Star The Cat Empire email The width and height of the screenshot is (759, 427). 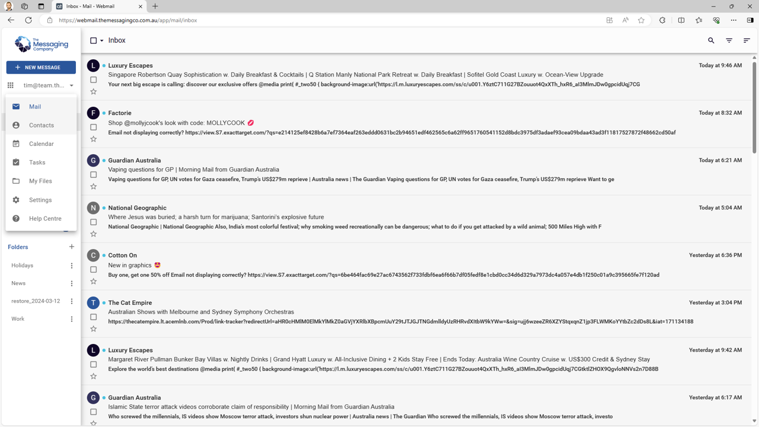pos(93,329)
